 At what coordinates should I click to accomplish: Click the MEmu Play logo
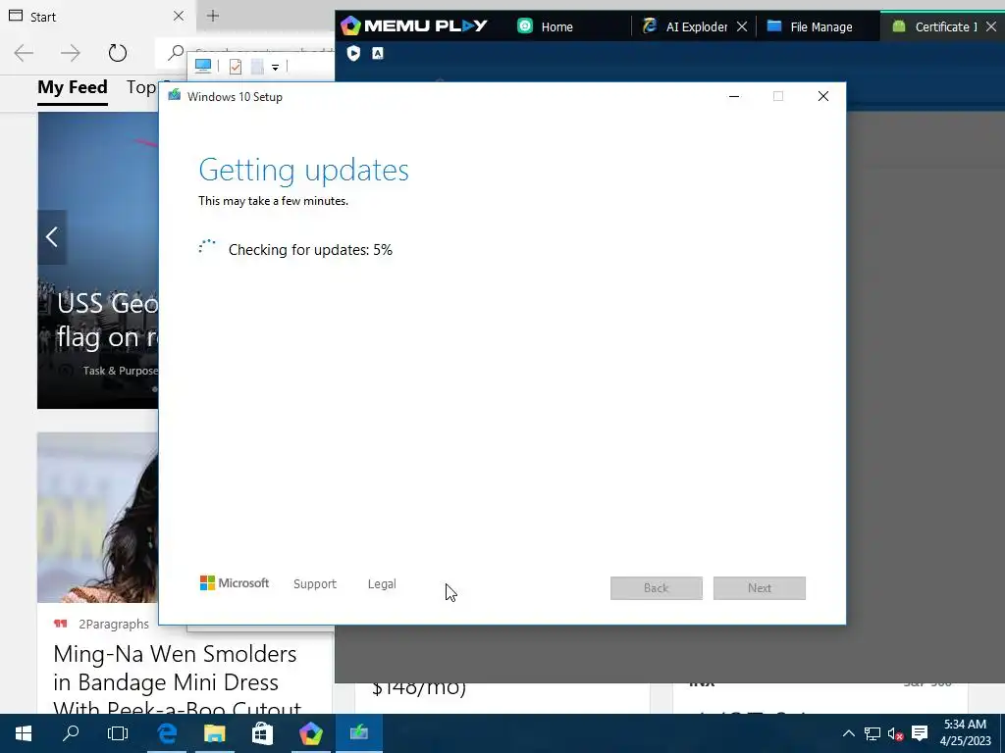click(x=413, y=25)
